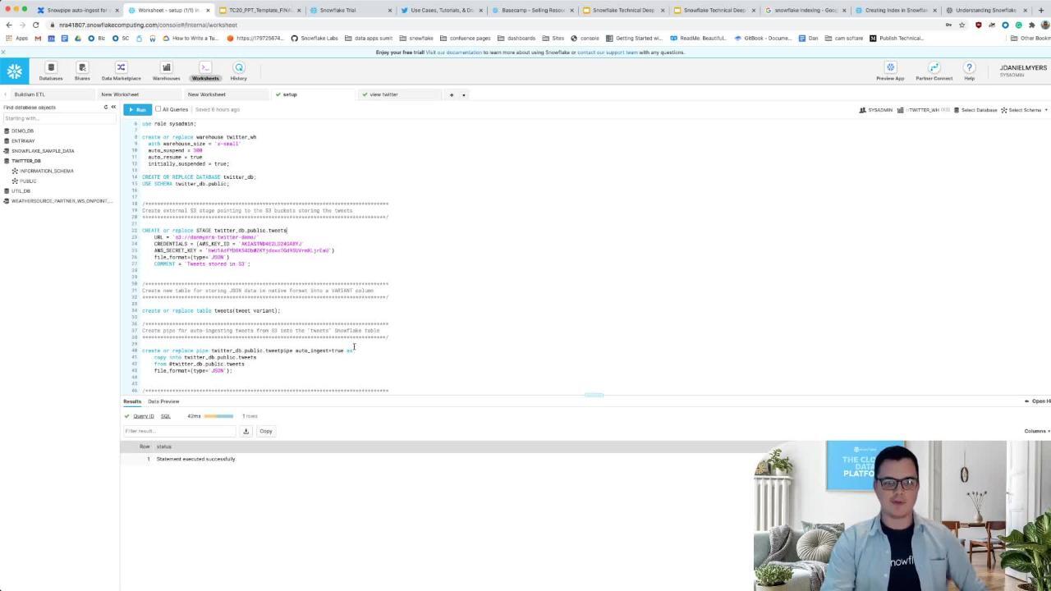Click the query duration progress bar
The width and height of the screenshot is (1051, 591).
pos(218,416)
